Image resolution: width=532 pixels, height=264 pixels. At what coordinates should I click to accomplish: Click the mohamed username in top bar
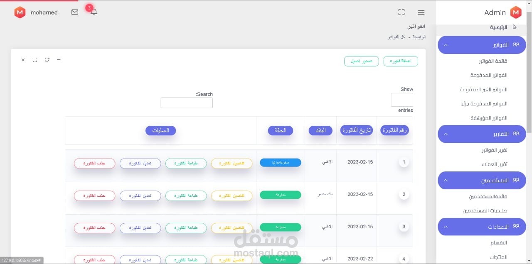[44, 12]
